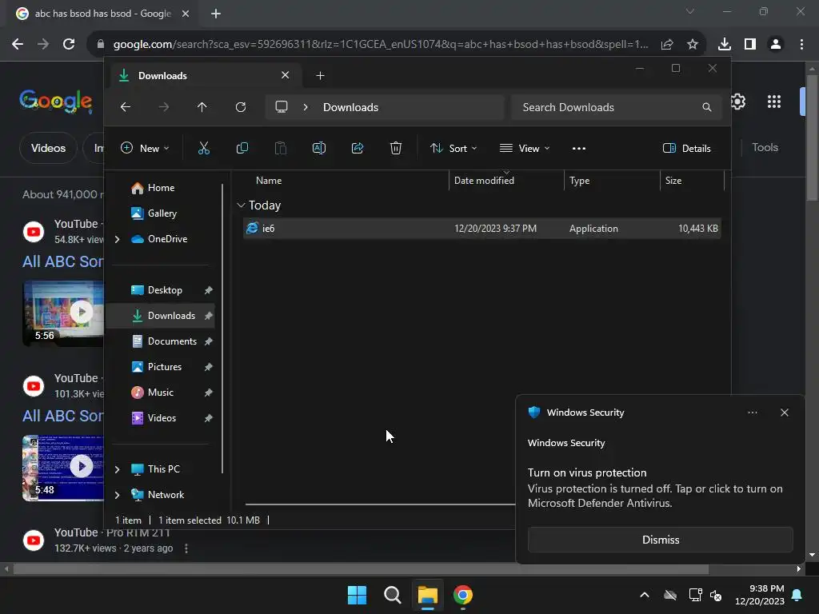Click the Delete trash can icon

click(396, 148)
